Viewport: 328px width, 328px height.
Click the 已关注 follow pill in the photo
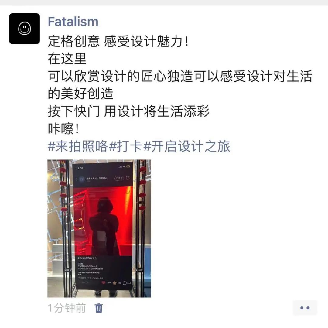(x=119, y=178)
